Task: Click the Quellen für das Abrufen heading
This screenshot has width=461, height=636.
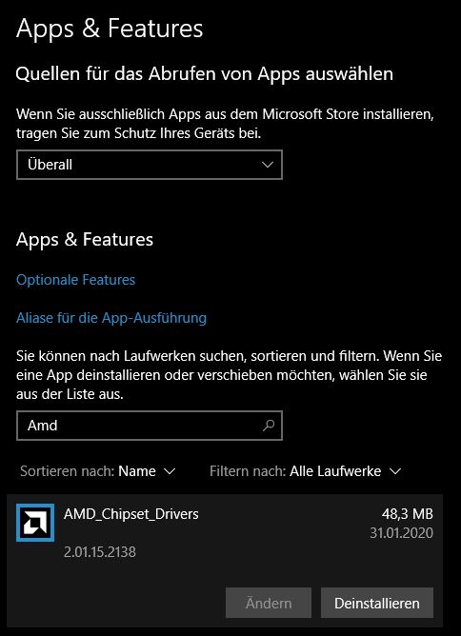Action: tap(204, 74)
